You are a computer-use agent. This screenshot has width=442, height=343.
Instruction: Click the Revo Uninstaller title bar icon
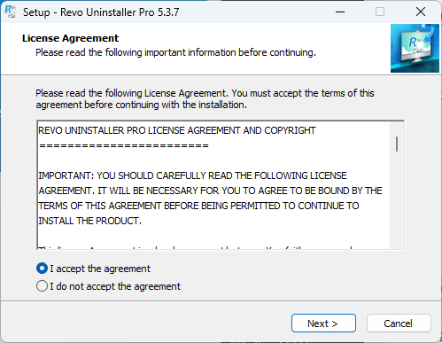tap(11, 12)
